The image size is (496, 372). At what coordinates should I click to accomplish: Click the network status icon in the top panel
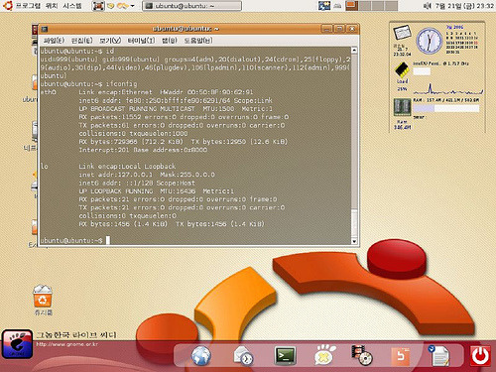click(337, 6)
